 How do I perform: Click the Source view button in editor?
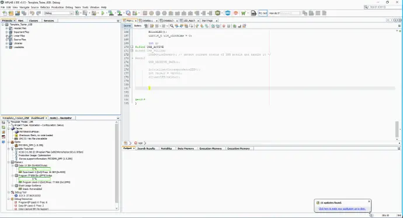[127, 26]
